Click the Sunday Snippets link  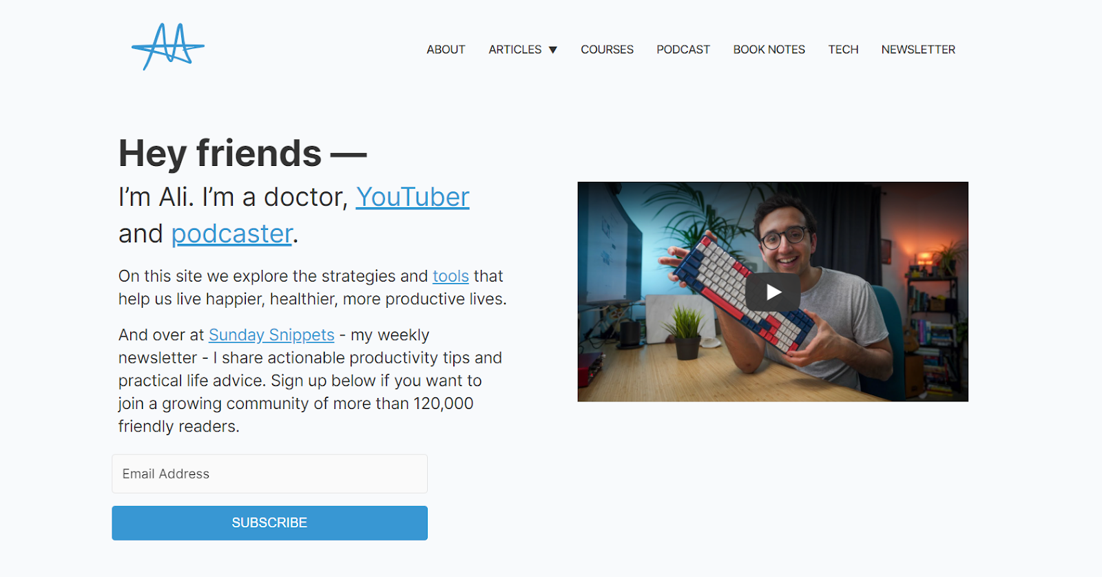tap(271, 335)
